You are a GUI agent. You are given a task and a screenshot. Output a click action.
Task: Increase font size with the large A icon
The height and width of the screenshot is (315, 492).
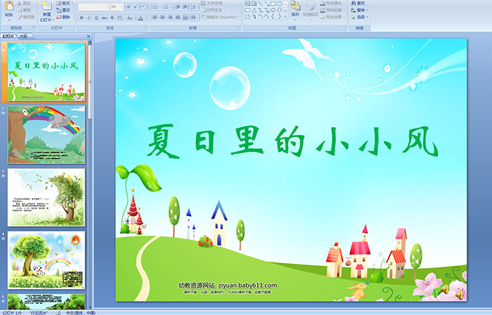(x=129, y=6)
